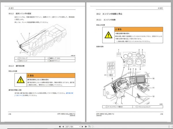Go to the previous page
Viewport: 173px width, 129px height.
click(63, 127)
